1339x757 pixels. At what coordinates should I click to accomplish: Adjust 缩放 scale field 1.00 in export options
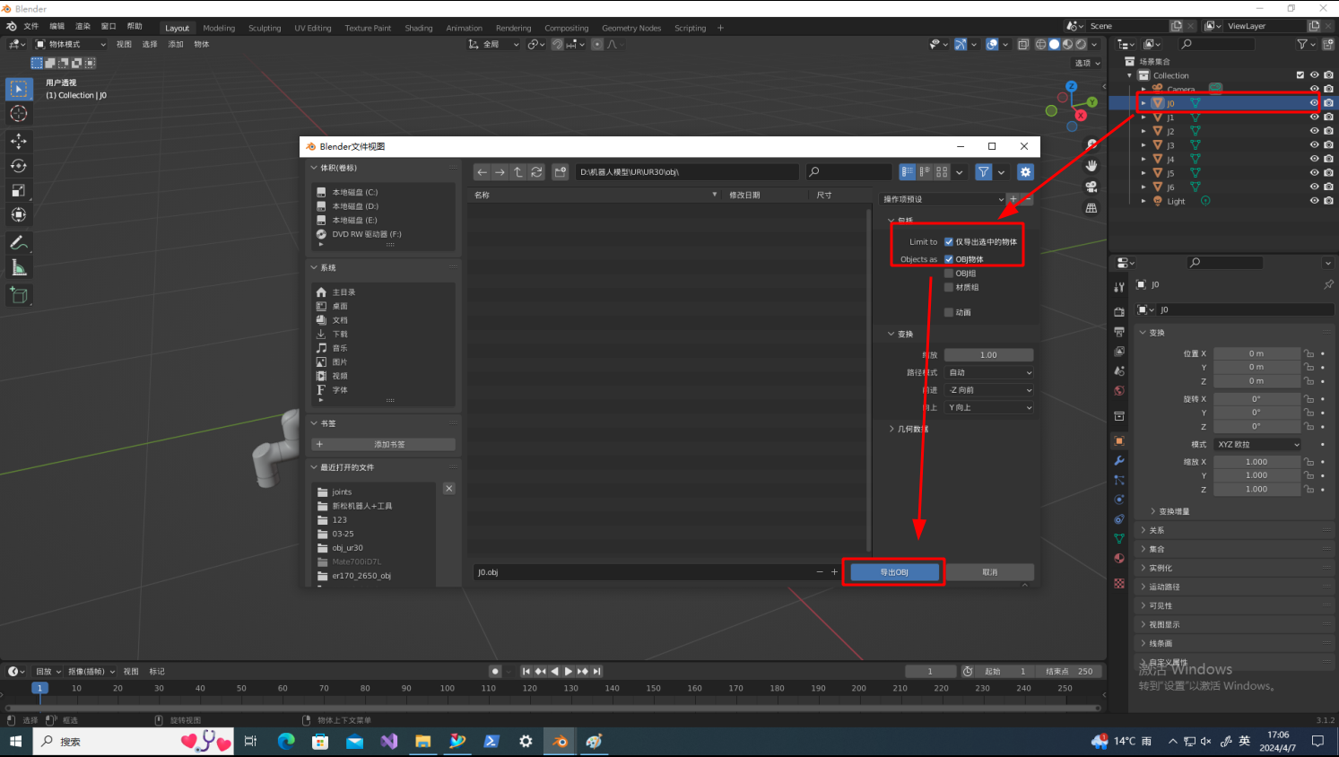coord(989,355)
